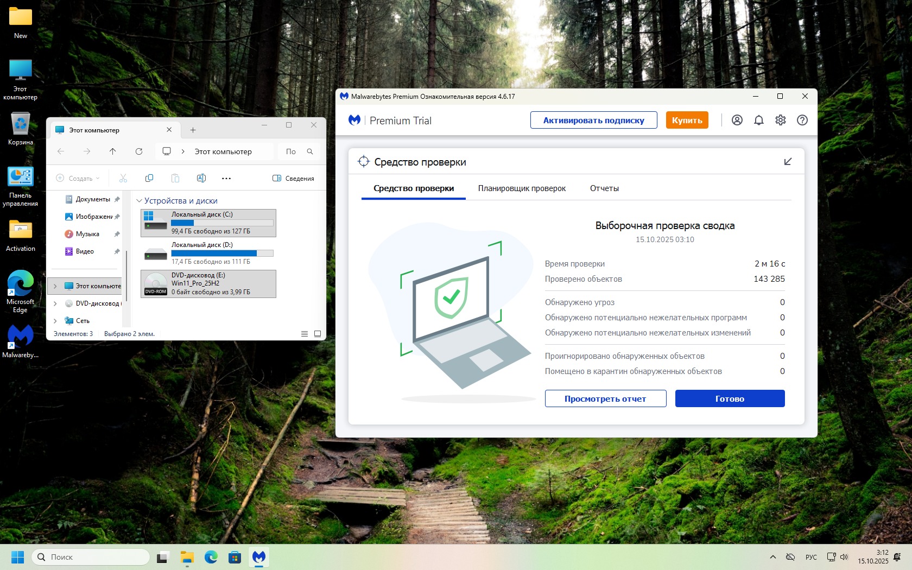
Task: Open the Recycle Bin desktop icon
Action: tap(21, 129)
